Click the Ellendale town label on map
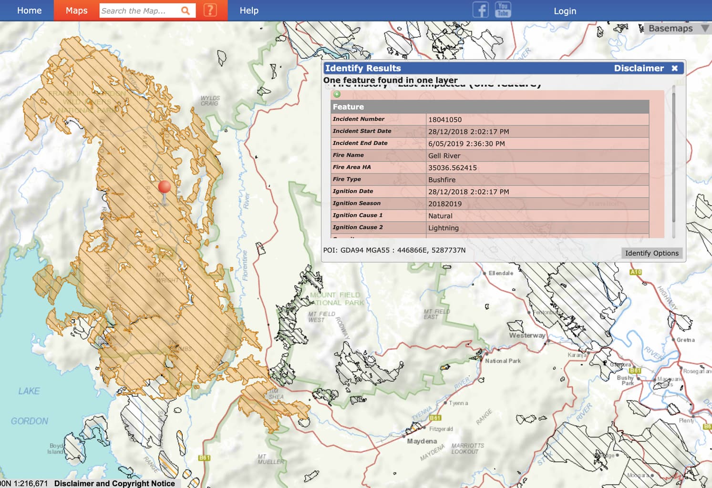Image resolution: width=712 pixels, height=488 pixels. click(x=501, y=273)
